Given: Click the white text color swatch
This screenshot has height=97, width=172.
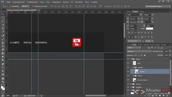Looking at the screenshot, I should coord(149,29).
